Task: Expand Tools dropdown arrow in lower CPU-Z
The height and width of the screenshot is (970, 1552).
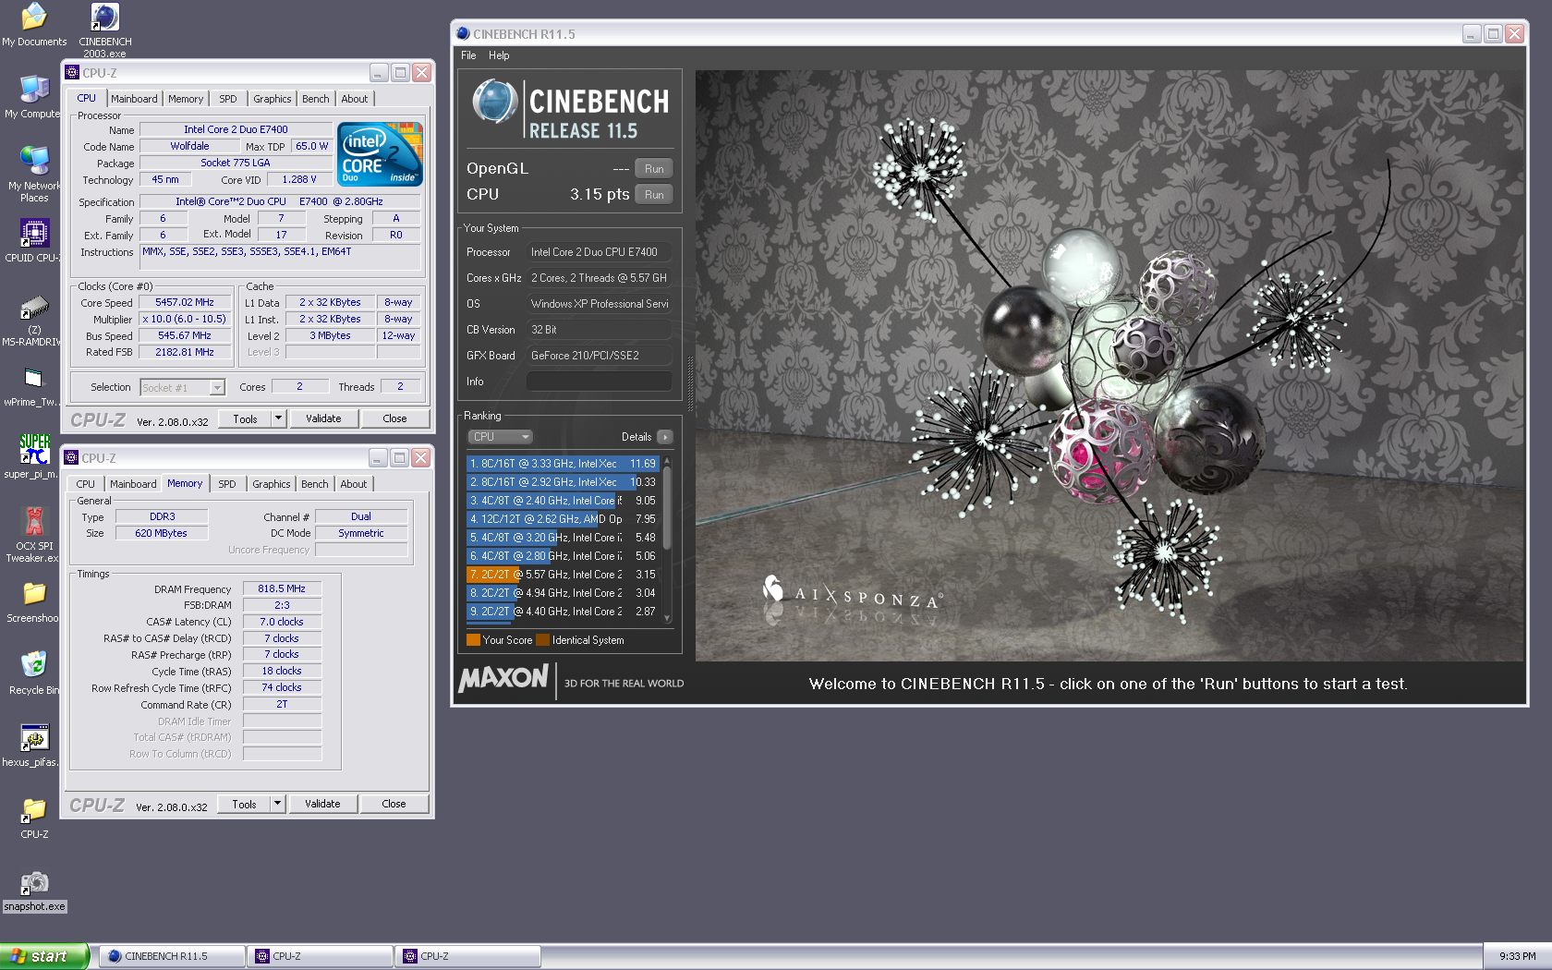Action: tap(277, 804)
